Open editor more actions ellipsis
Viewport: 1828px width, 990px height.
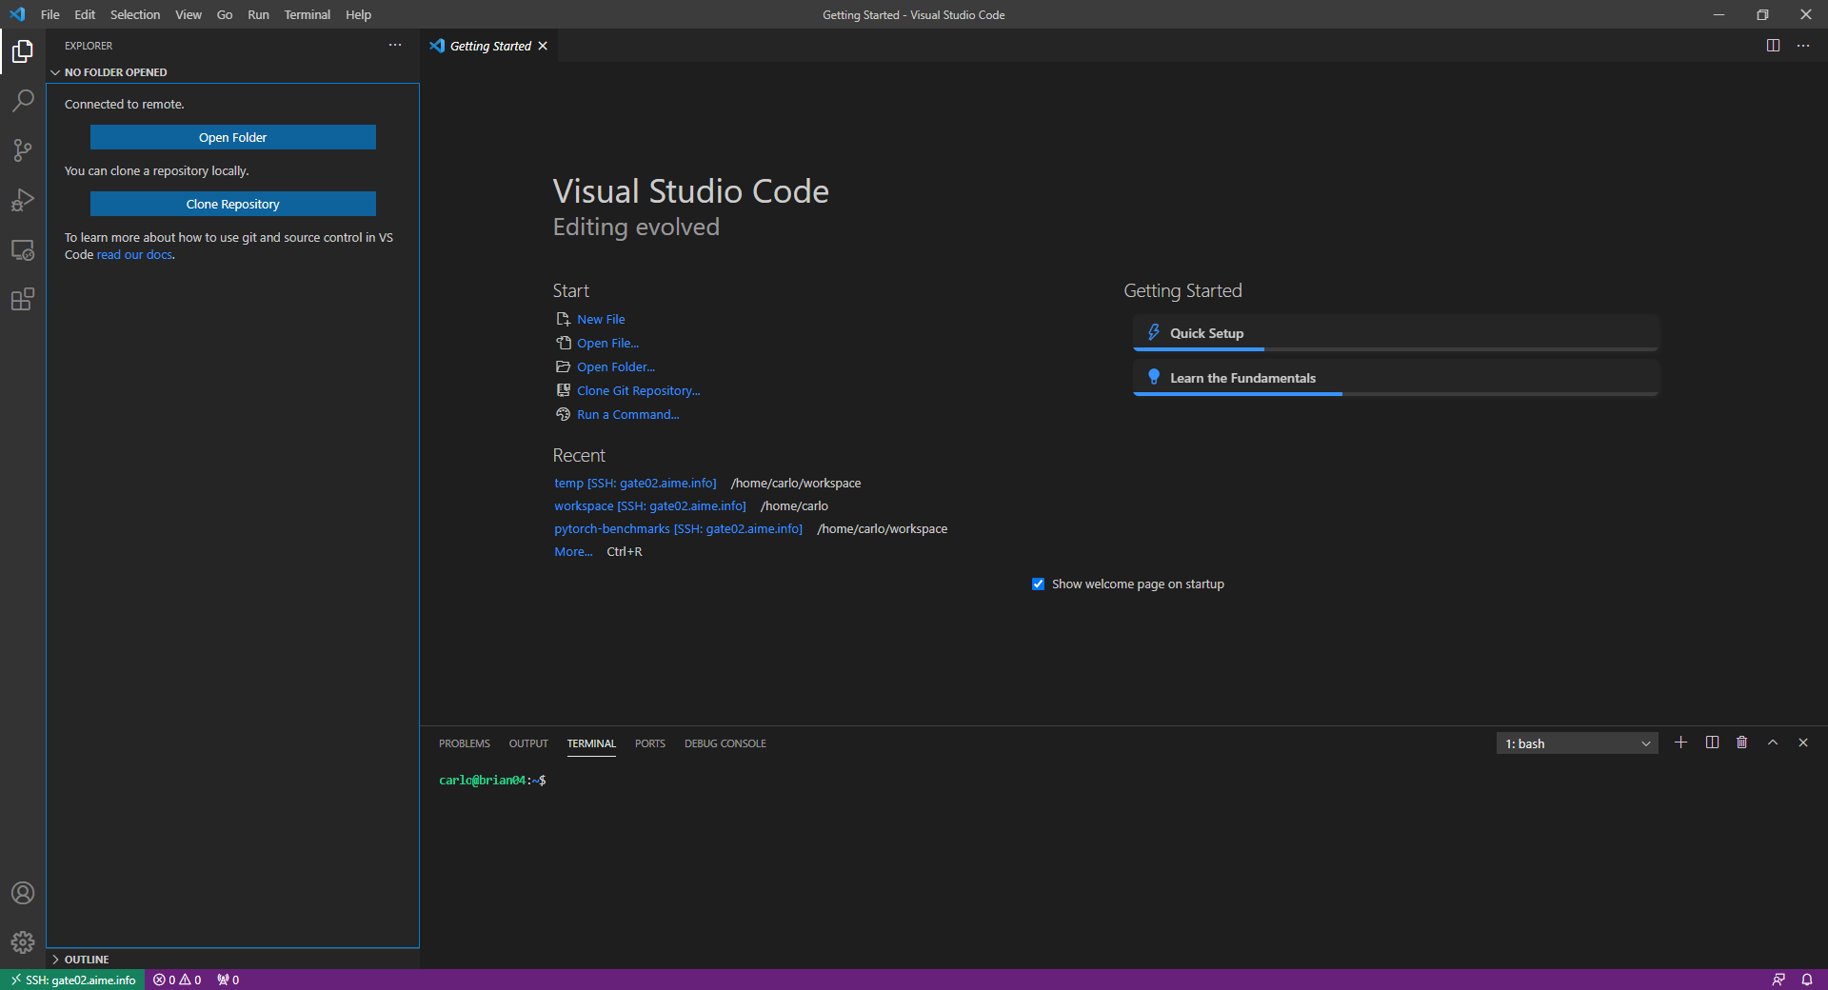[x=1803, y=46]
